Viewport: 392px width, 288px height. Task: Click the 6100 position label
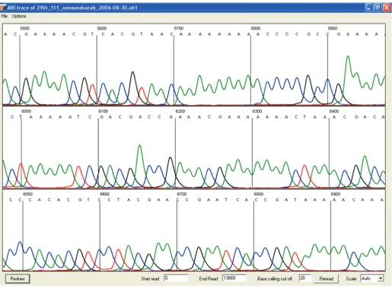[x=104, y=111]
